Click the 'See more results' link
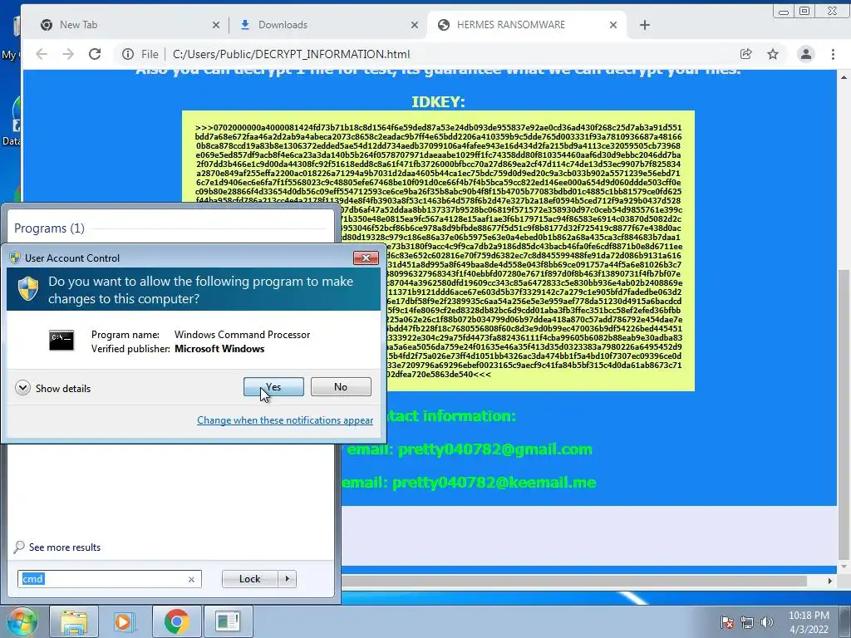 (x=65, y=547)
